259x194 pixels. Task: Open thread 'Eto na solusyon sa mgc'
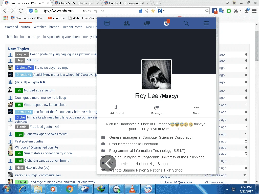(51, 68)
